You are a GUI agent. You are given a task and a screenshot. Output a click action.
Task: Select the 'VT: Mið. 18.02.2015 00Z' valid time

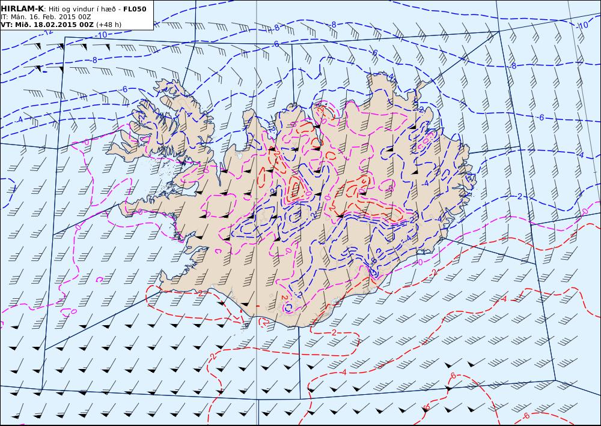[47, 25]
